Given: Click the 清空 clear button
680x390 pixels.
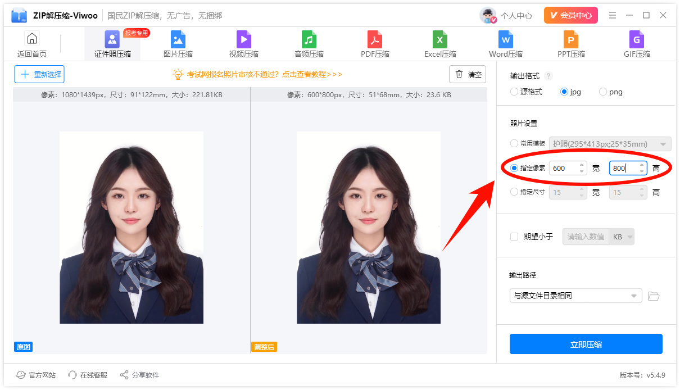Looking at the screenshot, I should click(468, 74).
